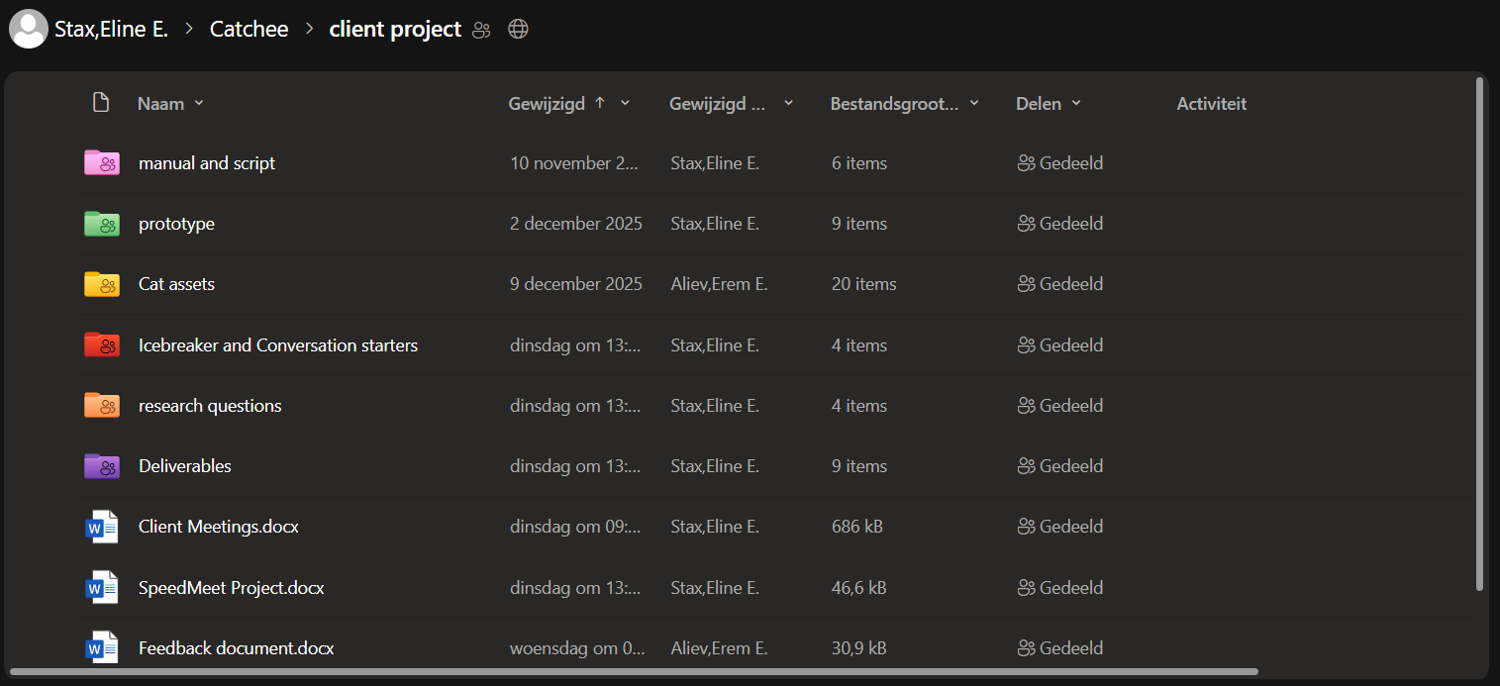Expand the Bestandsgrootte column options
Viewport: 1500px width, 686px height.
[974, 102]
